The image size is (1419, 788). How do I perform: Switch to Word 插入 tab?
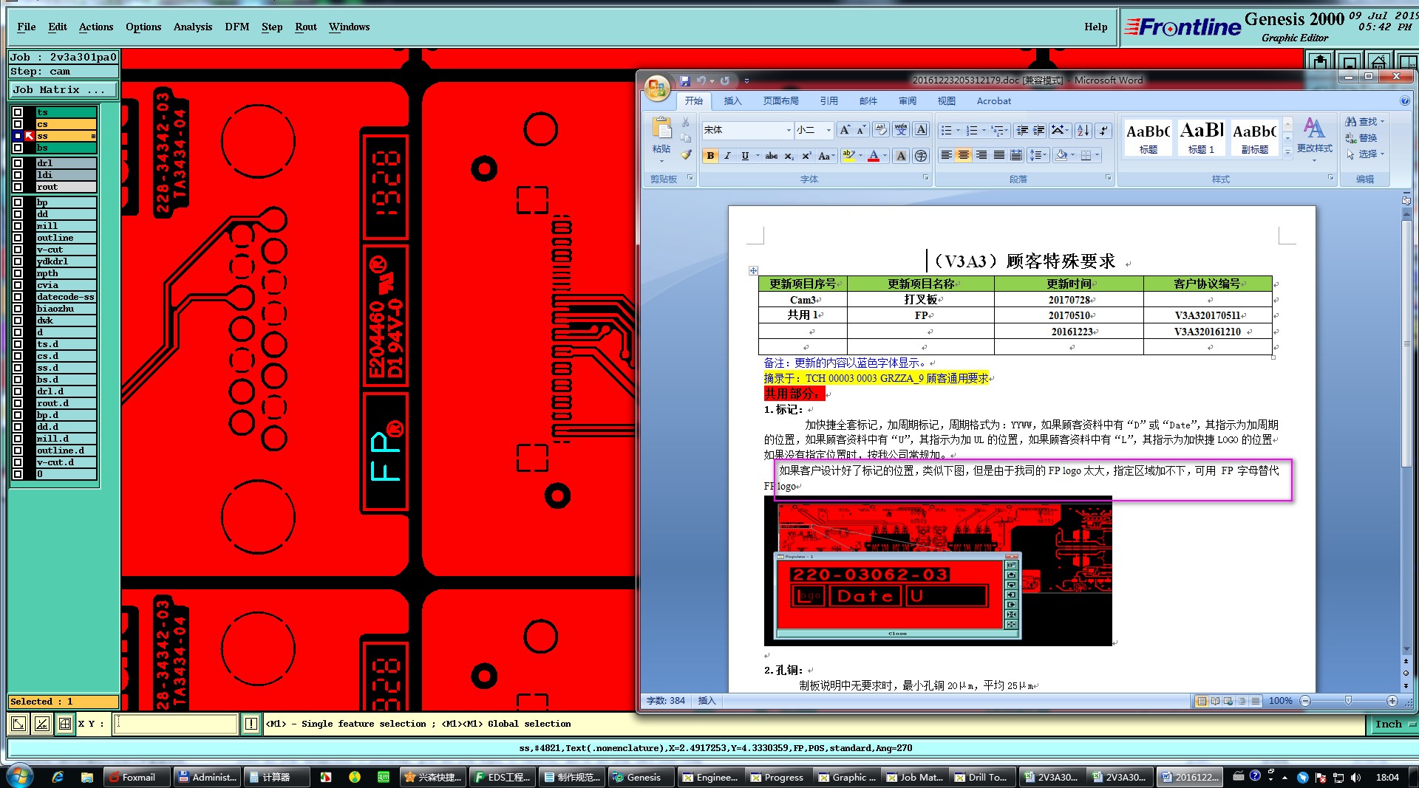732,101
